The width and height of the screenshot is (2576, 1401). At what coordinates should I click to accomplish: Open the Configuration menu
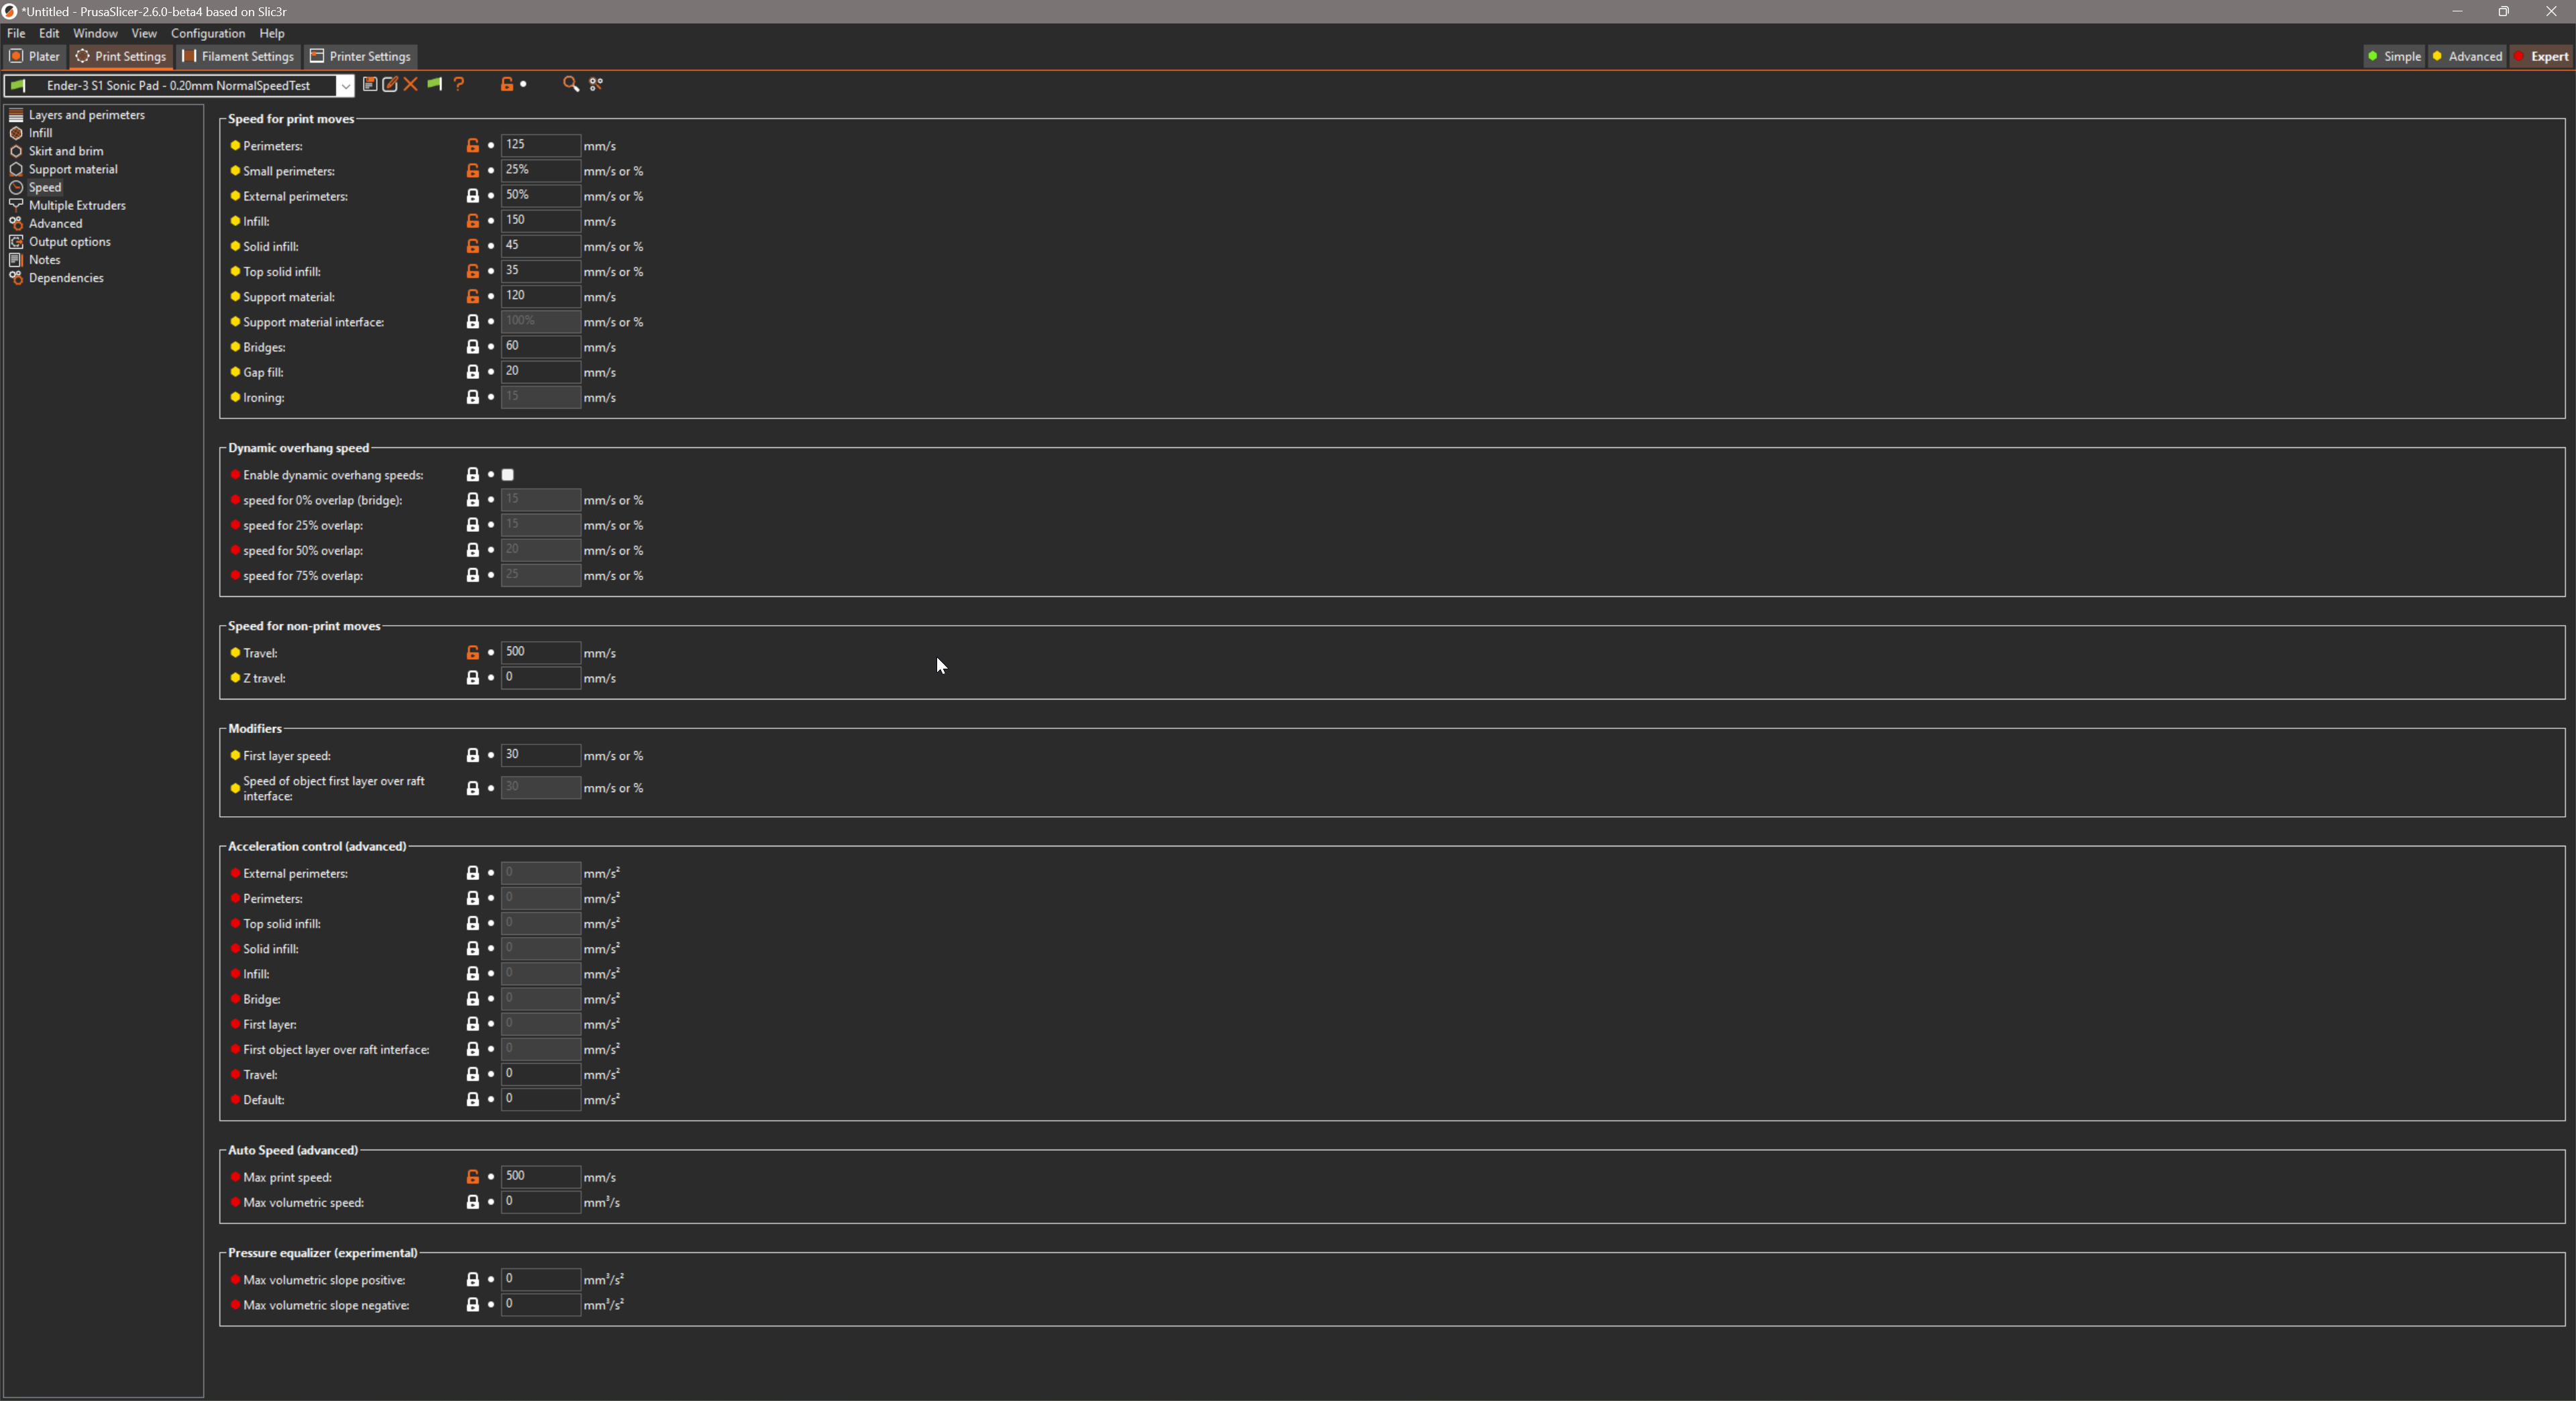pos(207,33)
